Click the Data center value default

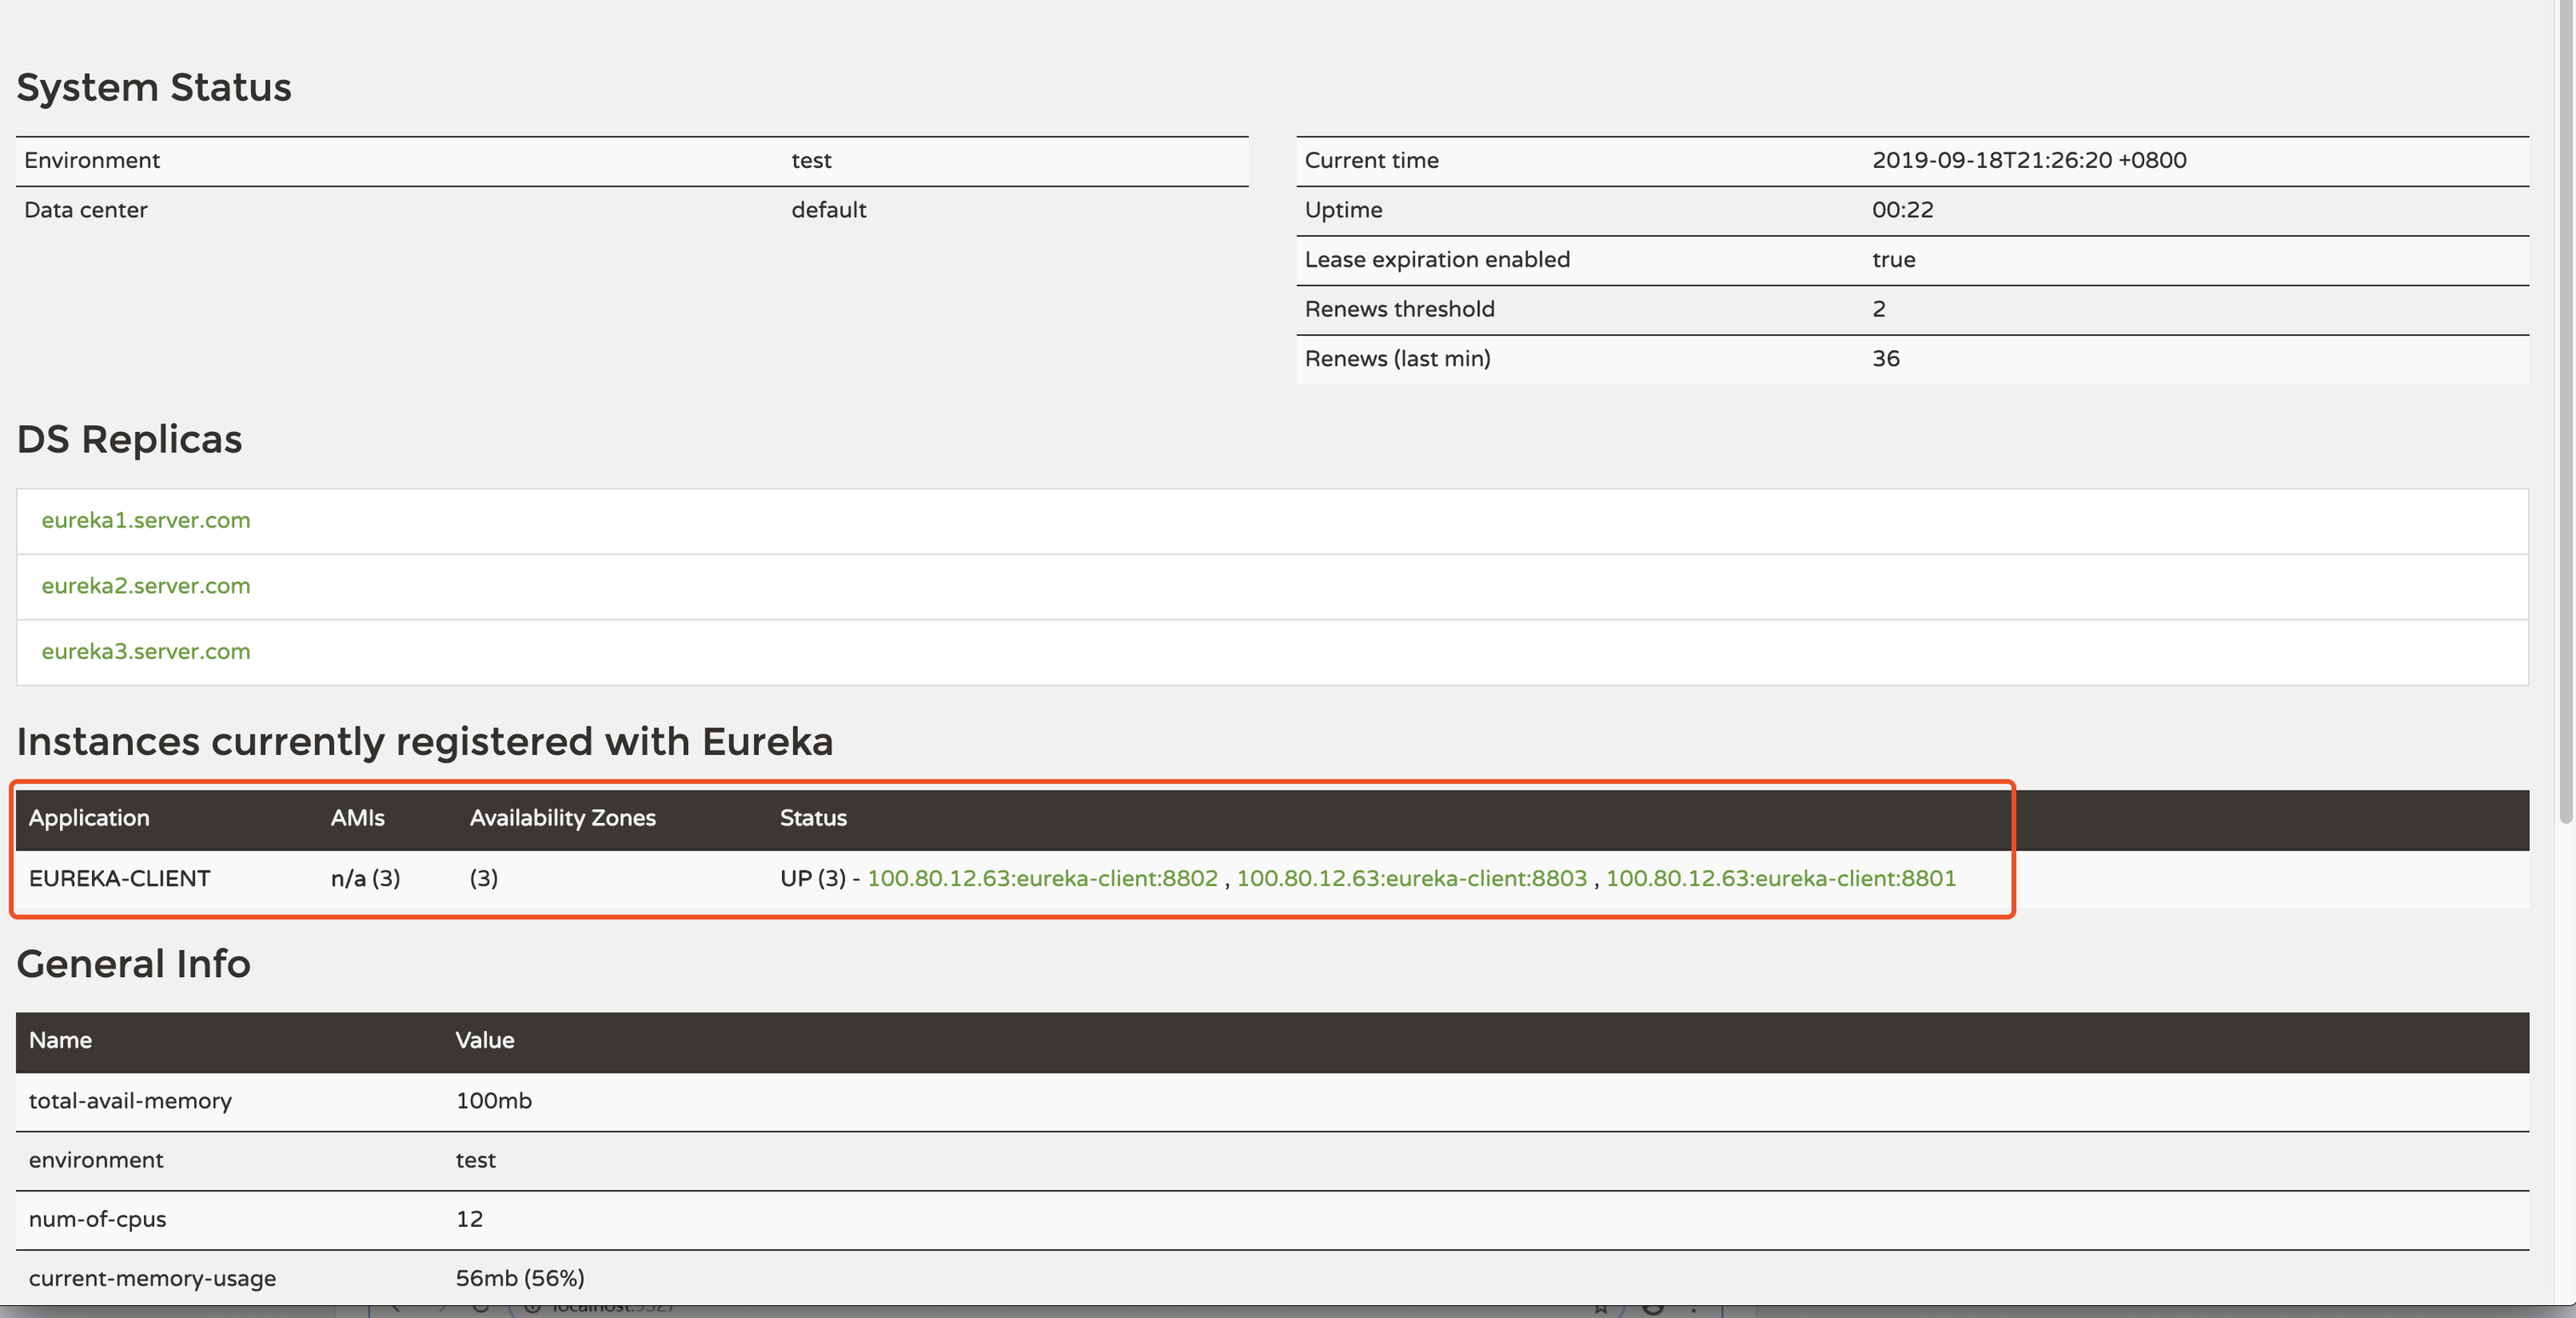(829, 210)
